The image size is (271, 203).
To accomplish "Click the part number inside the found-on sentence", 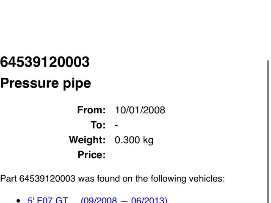I will coord(48,178).
